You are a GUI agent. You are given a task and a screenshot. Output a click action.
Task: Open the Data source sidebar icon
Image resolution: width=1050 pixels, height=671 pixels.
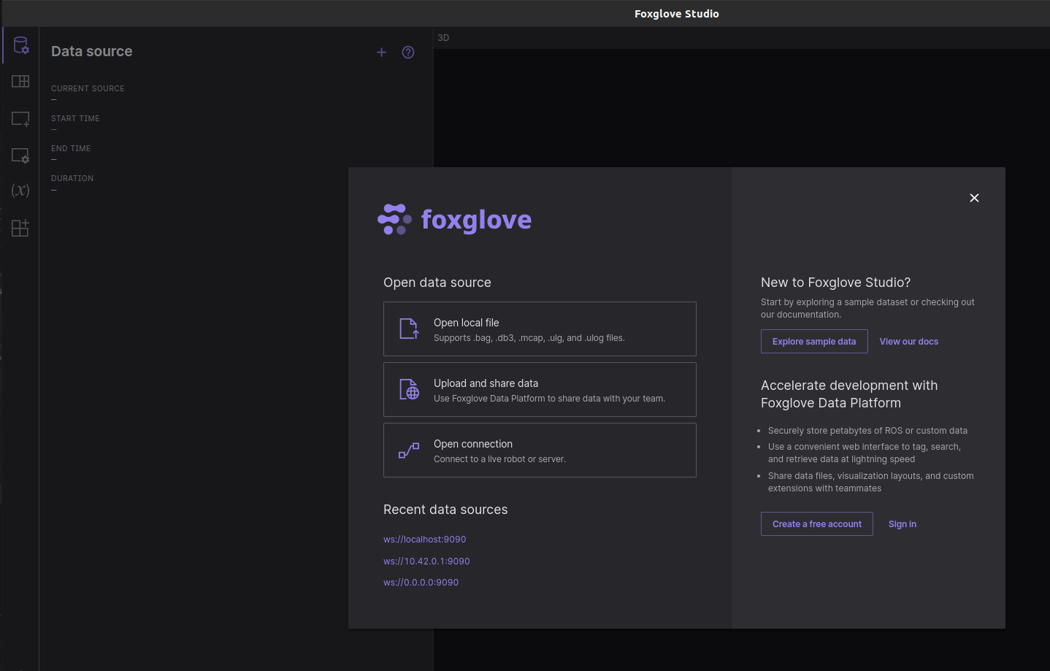click(20, 45)
